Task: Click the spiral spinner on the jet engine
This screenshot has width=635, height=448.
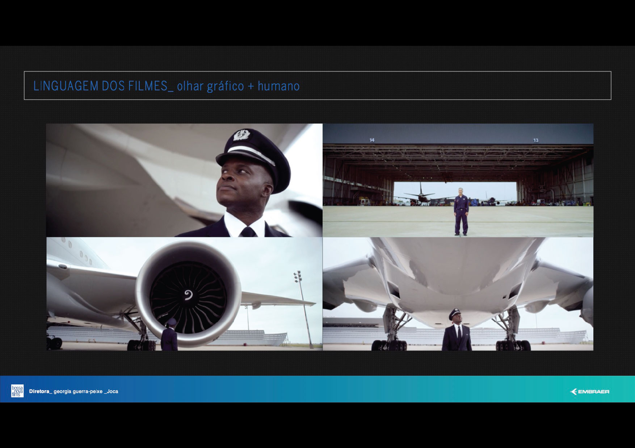Action: coord(188,295)
